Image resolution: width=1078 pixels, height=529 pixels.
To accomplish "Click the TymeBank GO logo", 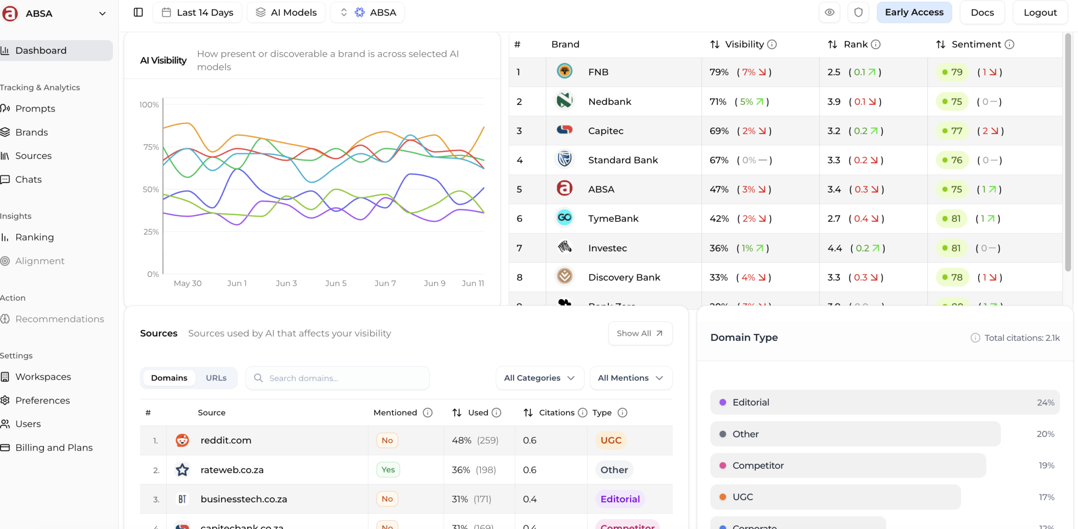I will click(x=564, y=218).
